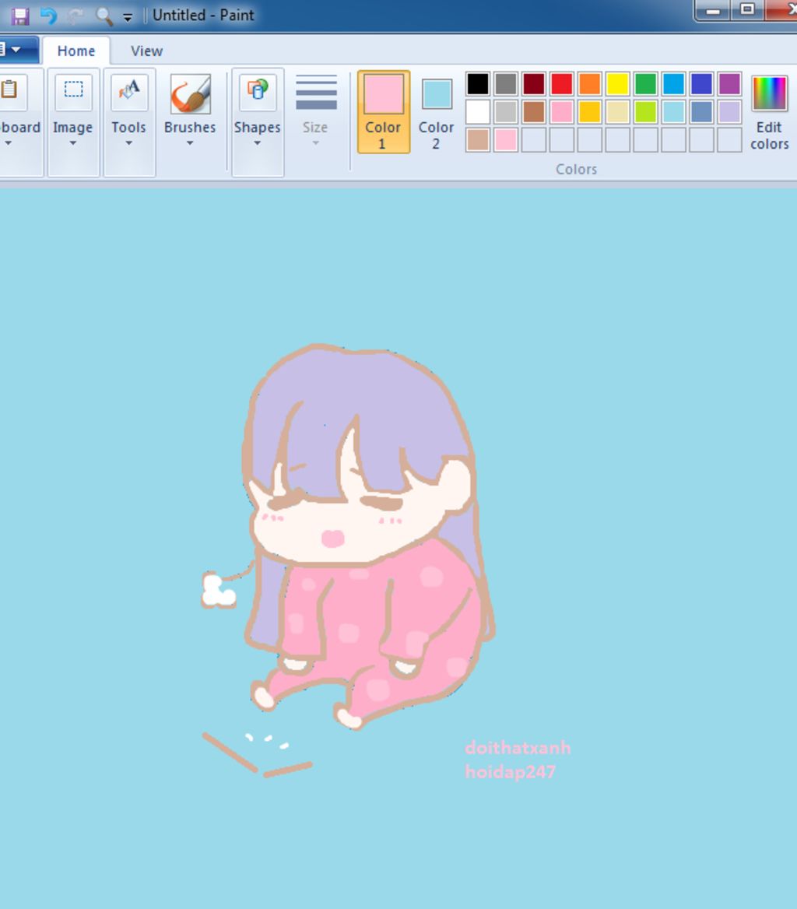Click the 'doithatxanh' pink text on canvas
This screenshot has height=909, width=797.
(518, 748)
